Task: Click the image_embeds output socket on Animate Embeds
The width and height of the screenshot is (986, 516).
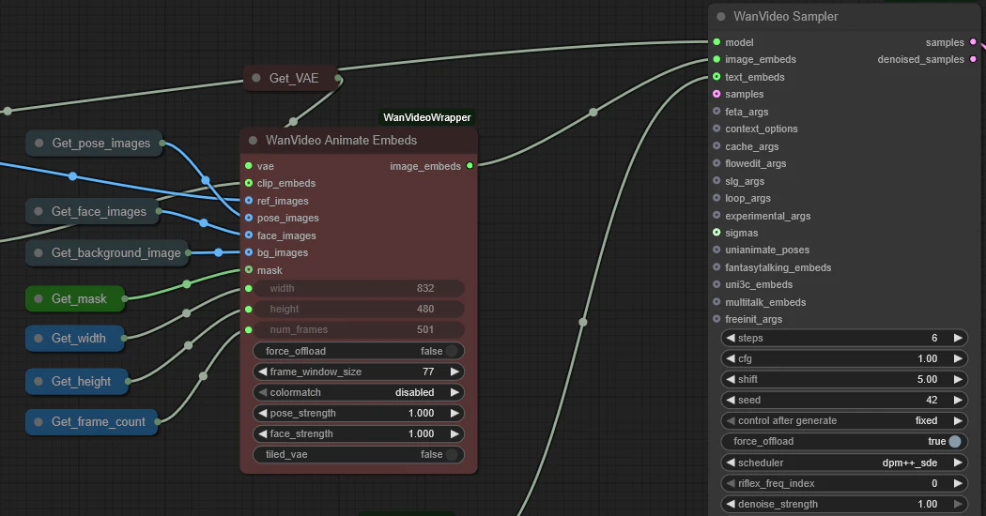Action: click(x=470, y=166)
